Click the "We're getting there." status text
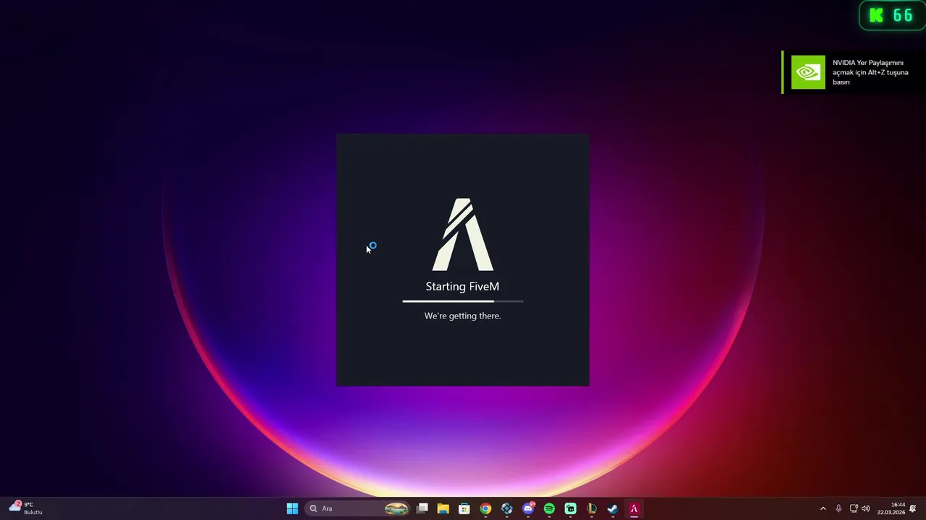 click(462, 316)
